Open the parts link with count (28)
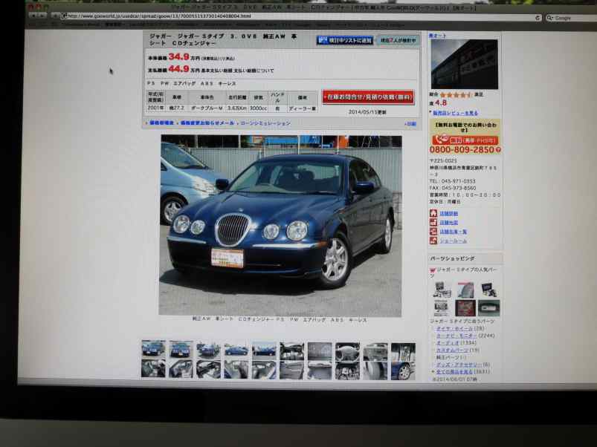 (x=454, y=328)
